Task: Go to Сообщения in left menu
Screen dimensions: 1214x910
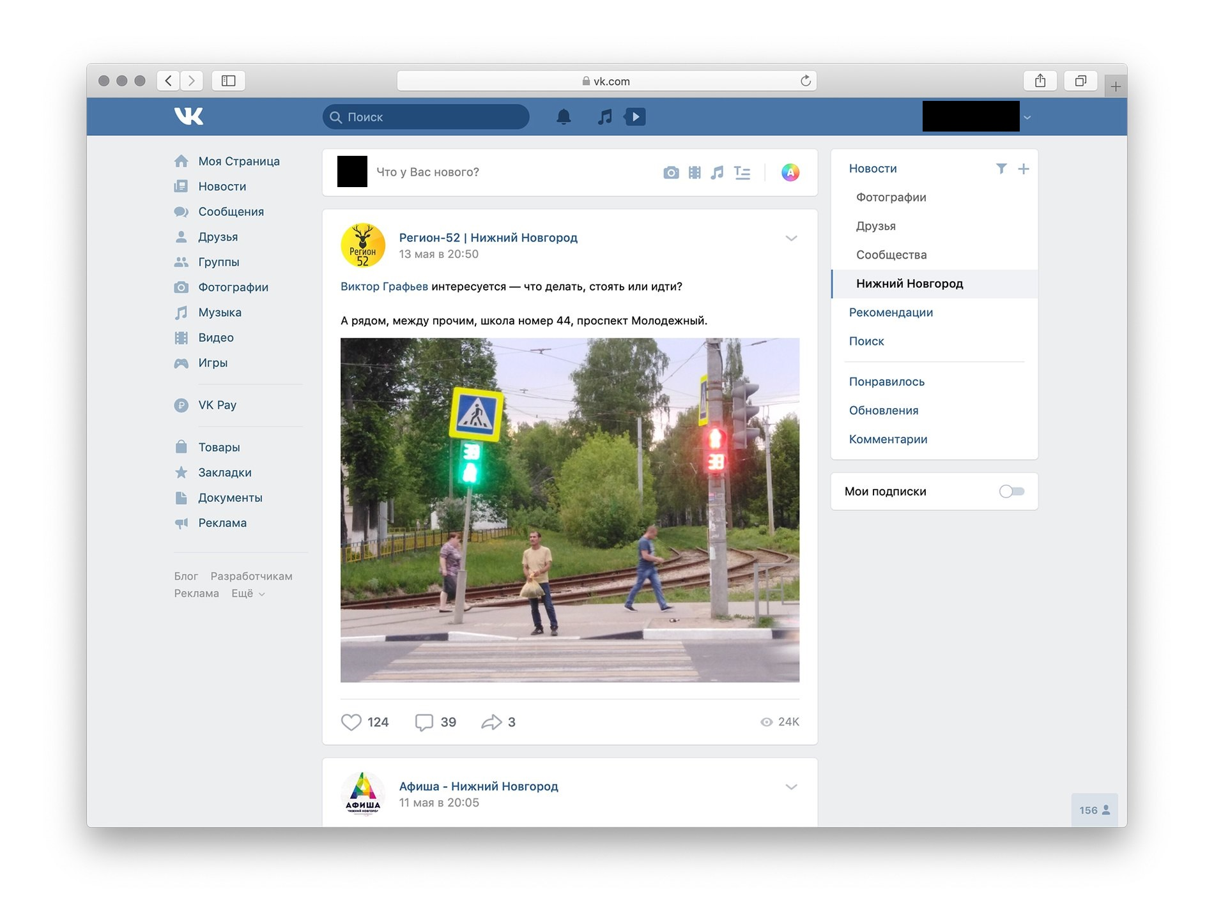Action: (231, 211)
